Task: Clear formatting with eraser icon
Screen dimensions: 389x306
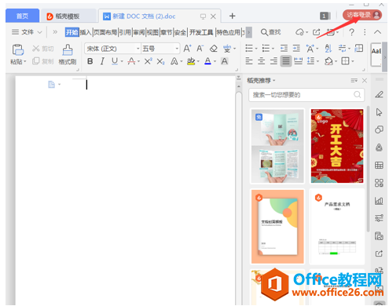Action: tap(214, 49)
